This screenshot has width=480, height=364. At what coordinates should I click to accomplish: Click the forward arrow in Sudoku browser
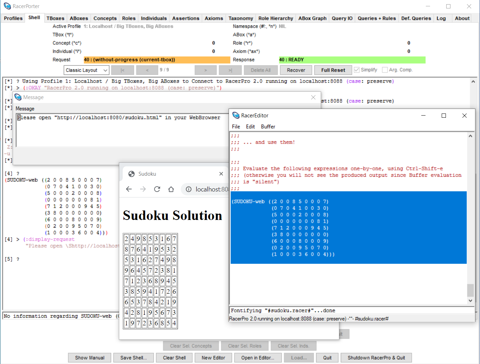click(x=143, y=189)
